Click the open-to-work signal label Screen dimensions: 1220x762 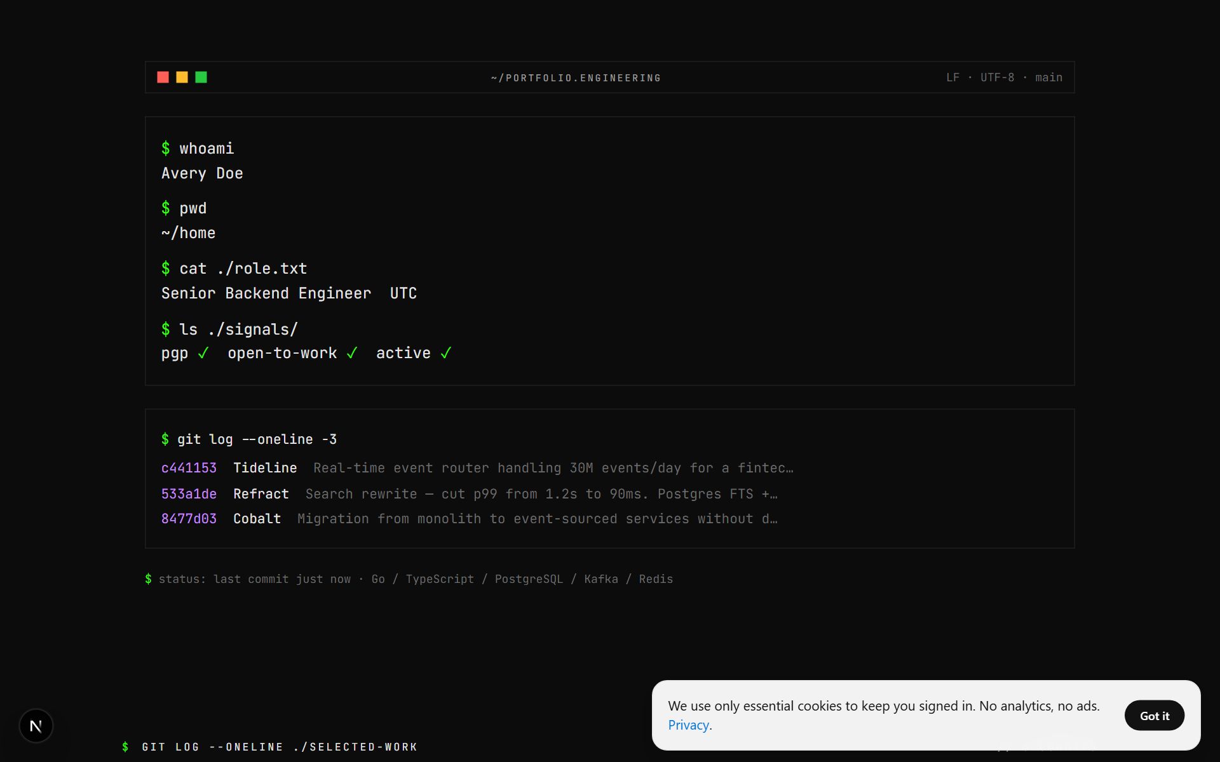pos(282,353)
